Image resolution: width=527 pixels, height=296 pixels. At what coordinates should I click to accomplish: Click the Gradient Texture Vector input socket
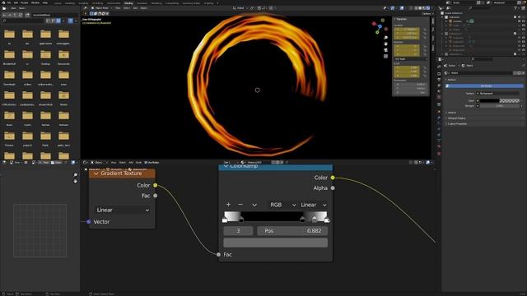tap(89, 222)
